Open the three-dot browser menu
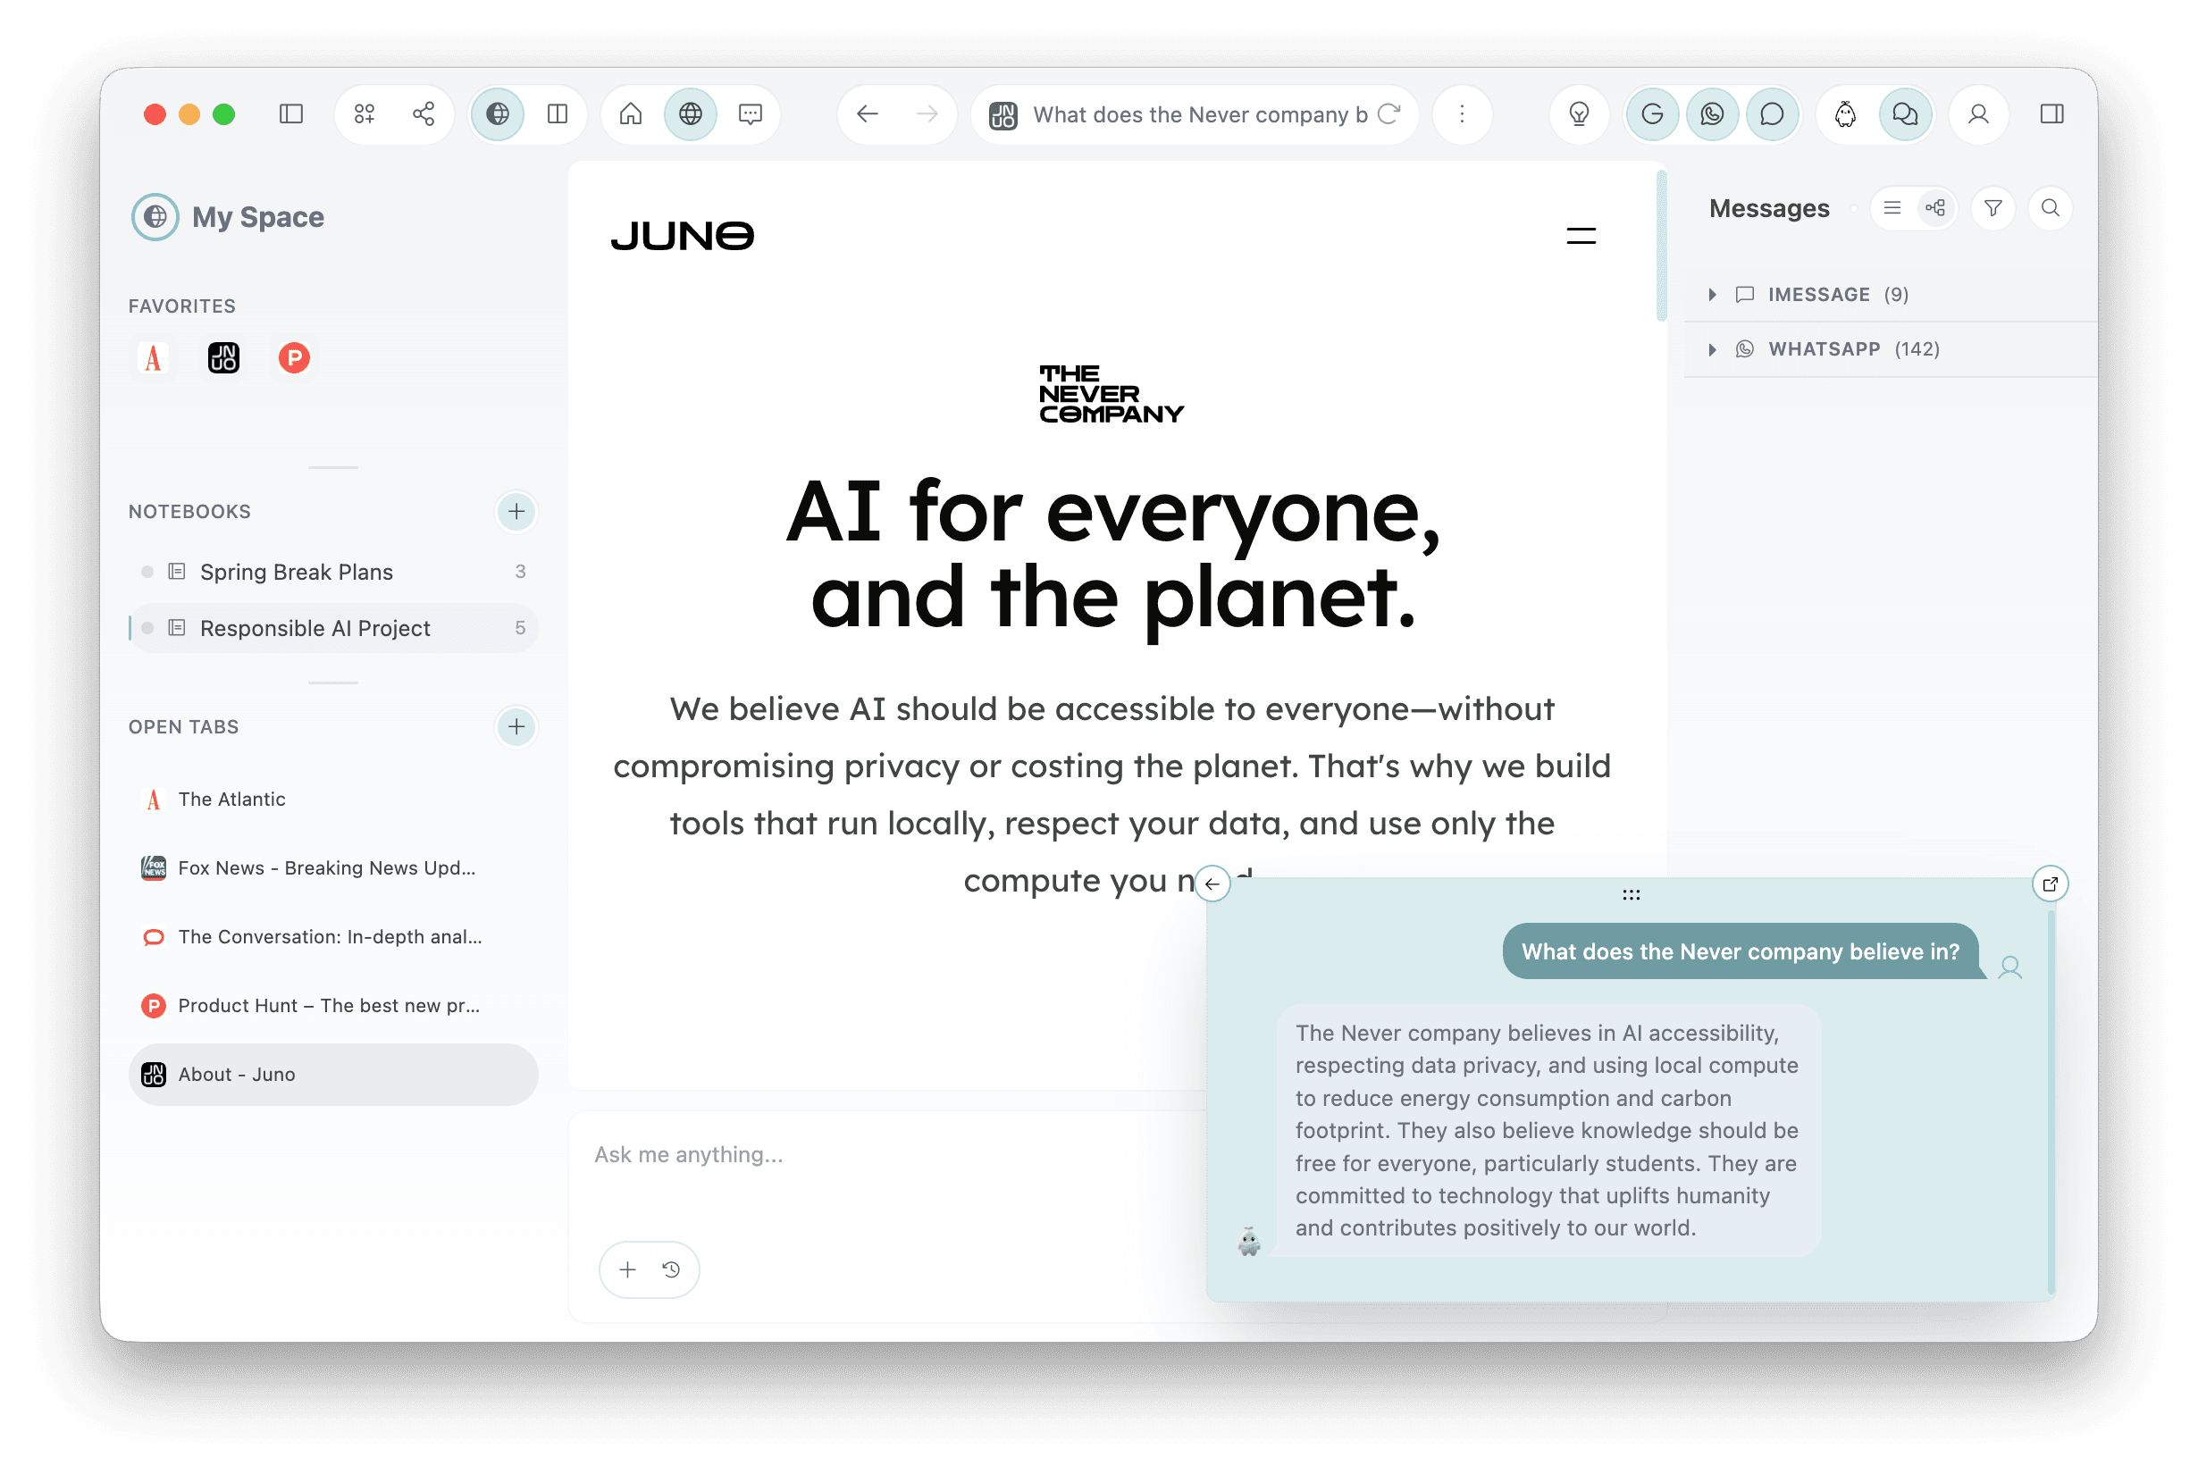Viewport: 2198px width, 1474px height. point(1462,113)
